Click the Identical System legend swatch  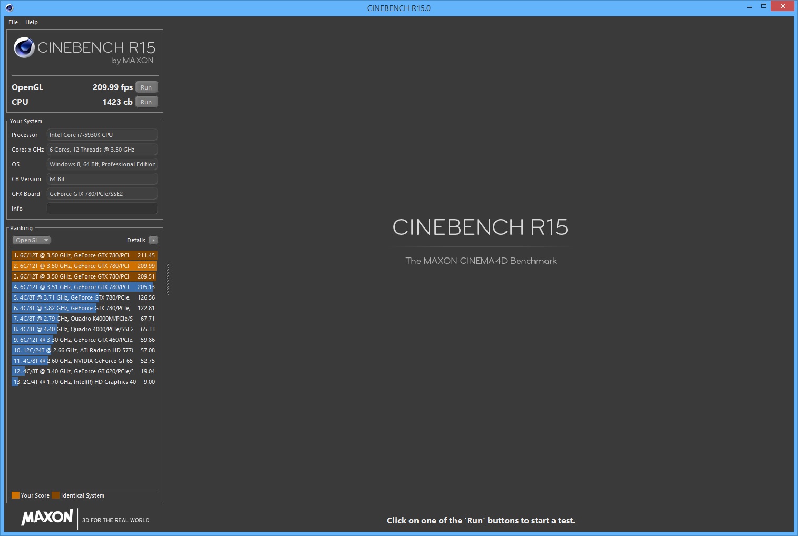(55, 495)
